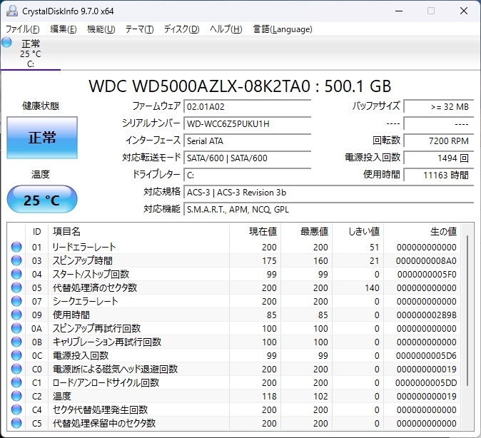This screenshot has height=438, width=481.
Task: Click raw value 0000000005D6
Action: pos(426,355)
